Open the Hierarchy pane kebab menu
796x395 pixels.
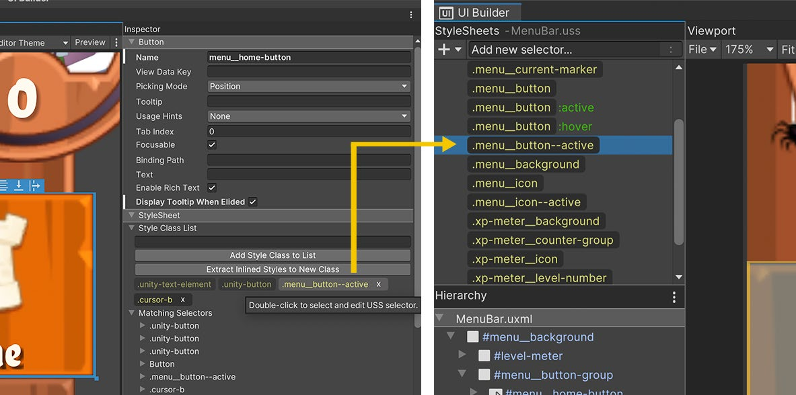(x=674, y=297)
